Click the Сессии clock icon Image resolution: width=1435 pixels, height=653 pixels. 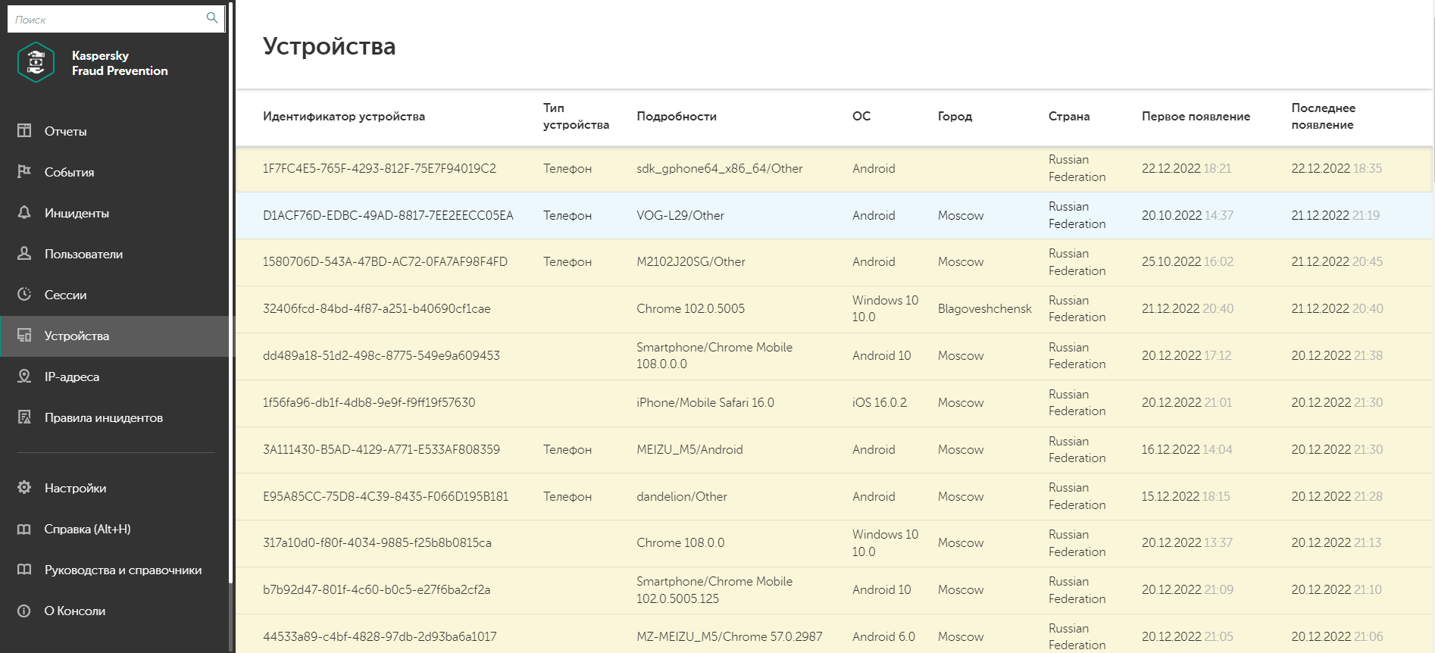24,294
